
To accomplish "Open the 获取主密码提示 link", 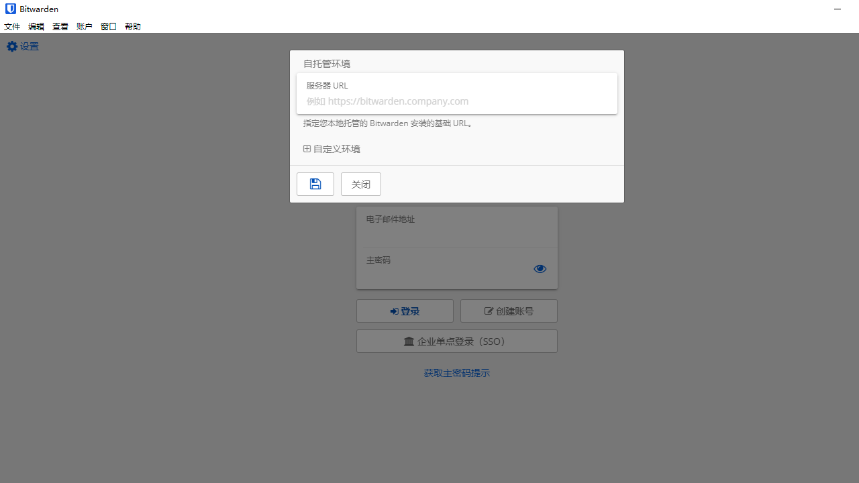I will click(456, 372).
